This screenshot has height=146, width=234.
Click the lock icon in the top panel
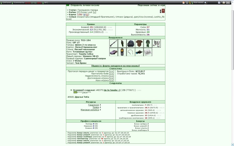pyautogui.click(x=223, y=3)
